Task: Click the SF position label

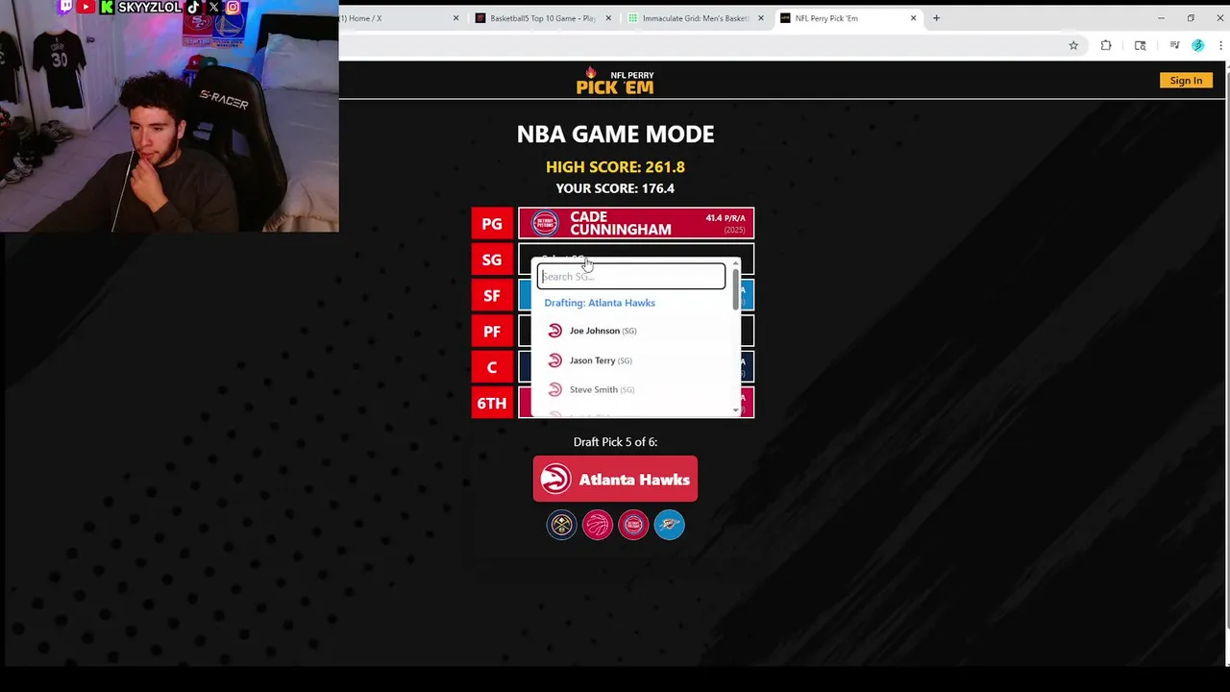Action: (x=492, y=295)
